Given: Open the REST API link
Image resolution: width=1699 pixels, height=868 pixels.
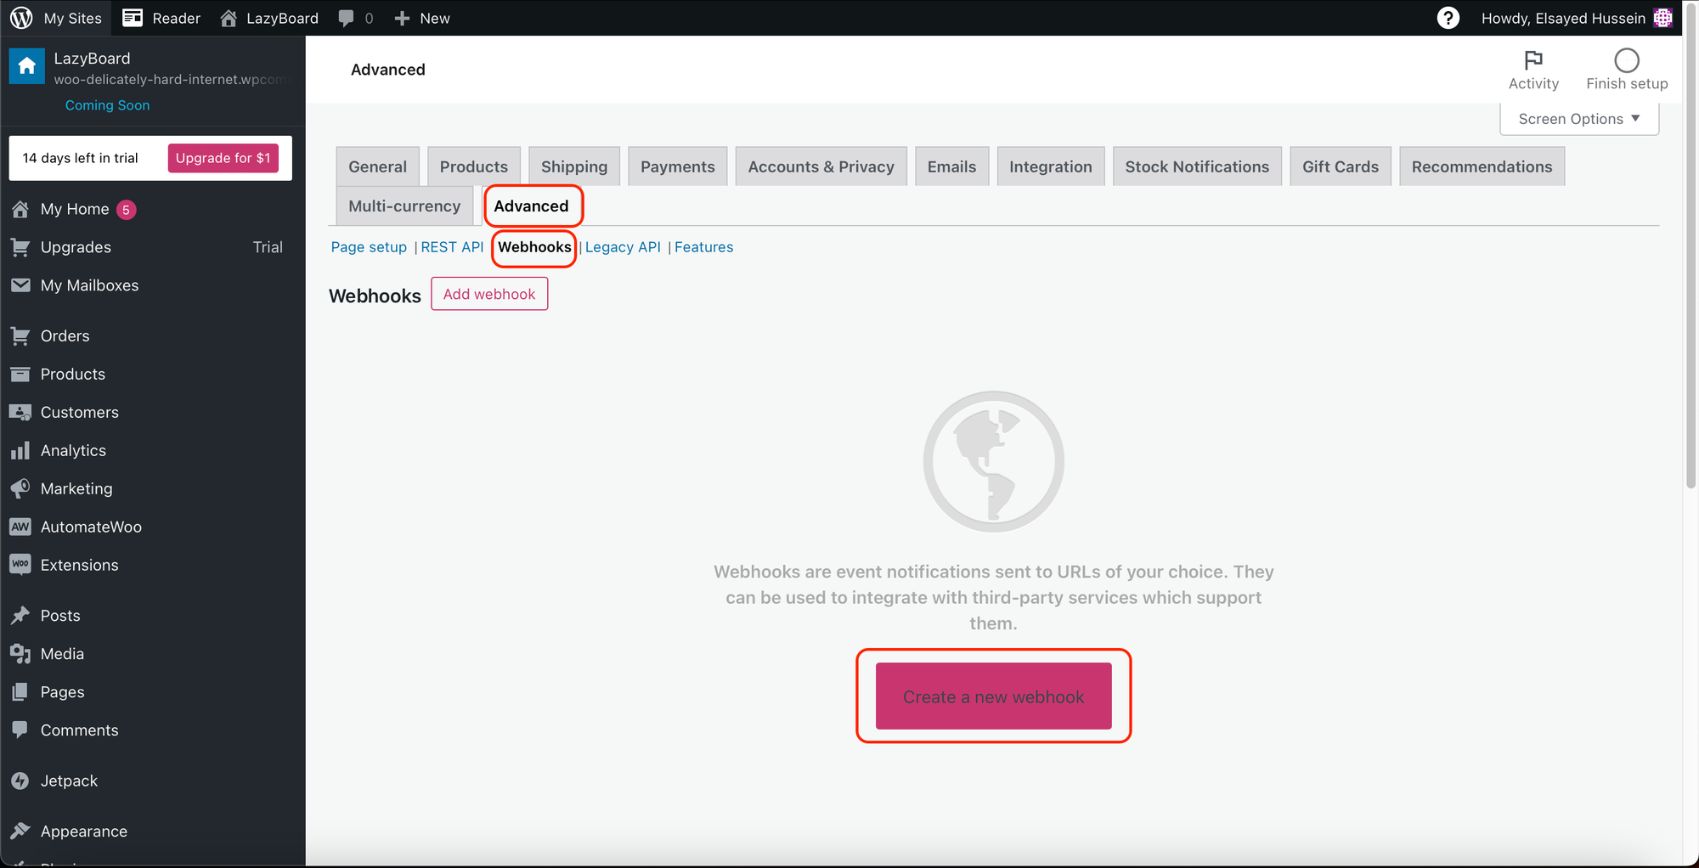Looking at the screenshot, I should [452, 247].
